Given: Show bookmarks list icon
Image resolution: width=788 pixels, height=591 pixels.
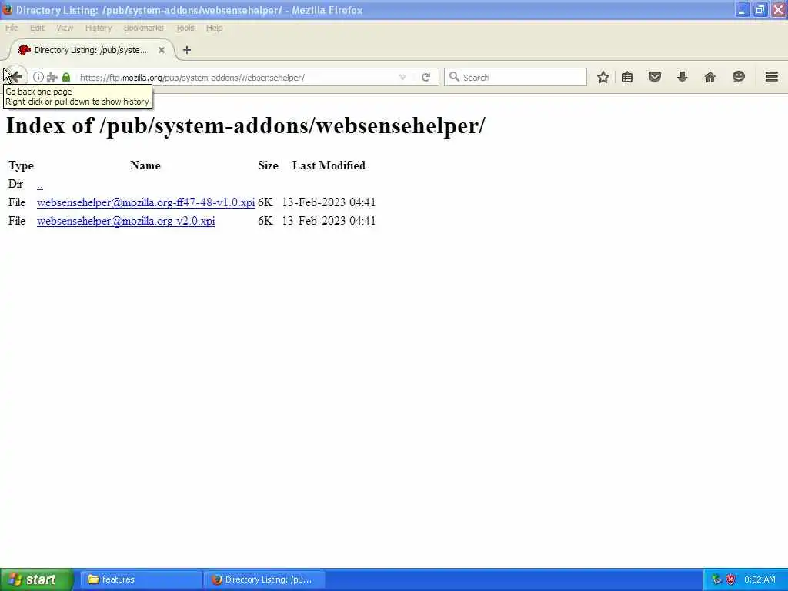Looking at the screenshot, I should (x=627, y=77).
